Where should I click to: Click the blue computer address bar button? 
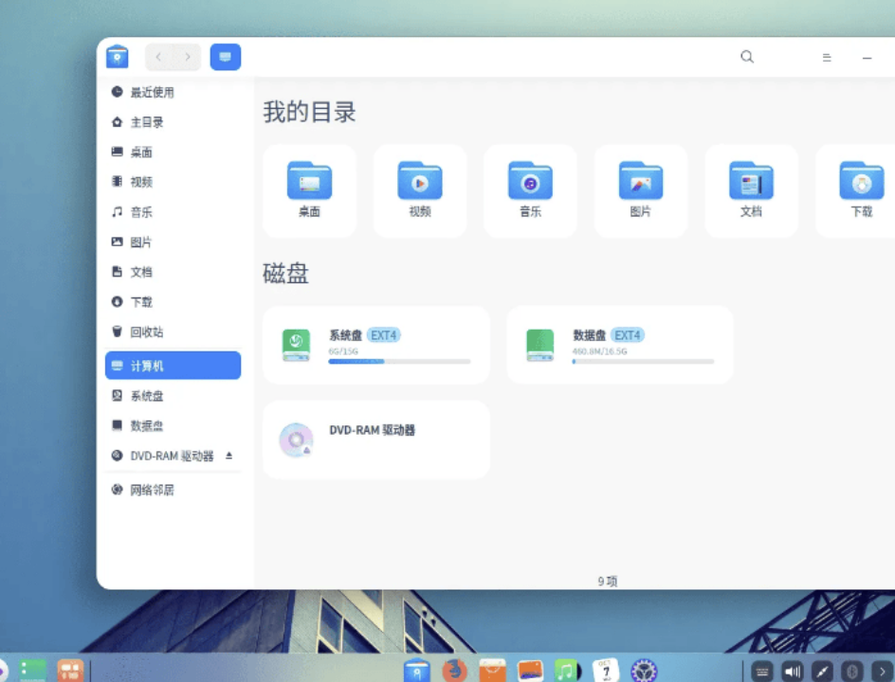[225, 57]
